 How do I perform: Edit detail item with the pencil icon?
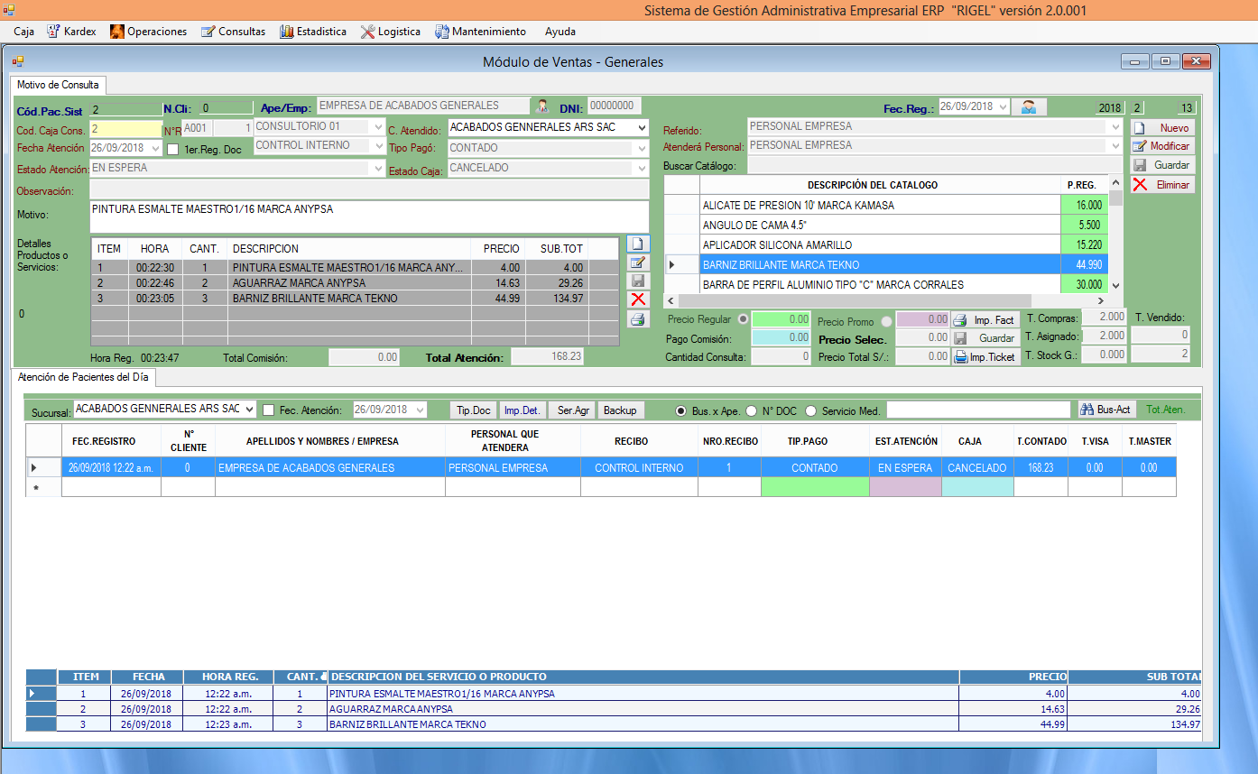click(x=638, y=263)
